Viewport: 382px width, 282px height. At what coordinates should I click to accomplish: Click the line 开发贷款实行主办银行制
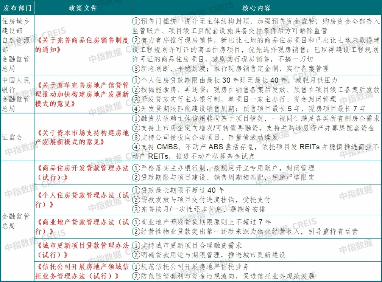point(234,99)
